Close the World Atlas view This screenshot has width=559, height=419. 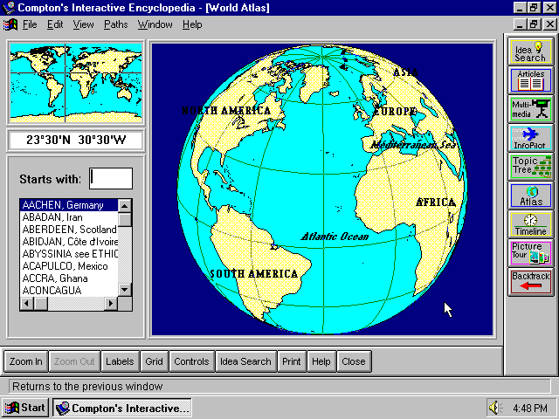coord(354,361)
